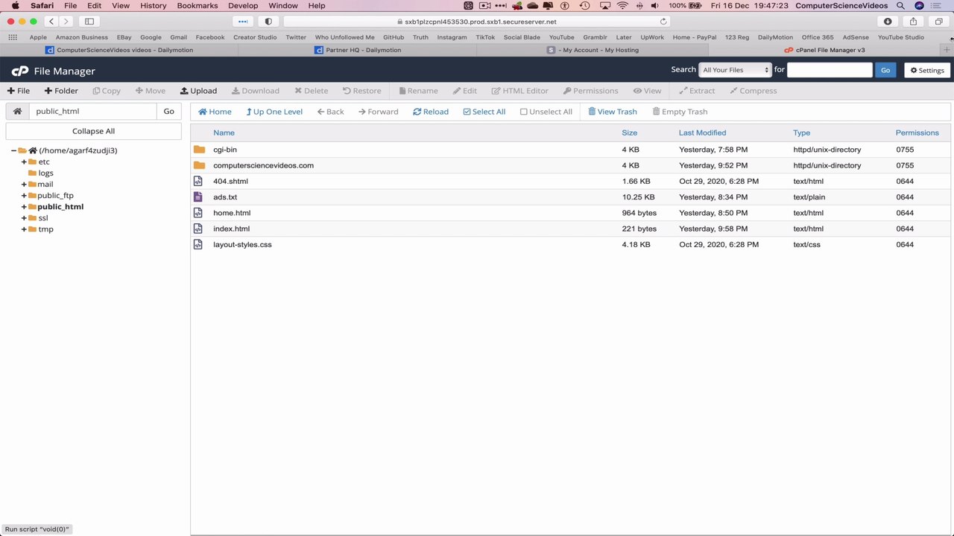This screenshot has height=536, width=954.
Task: Click Up One Level link
Action: (x=274, y=112)
